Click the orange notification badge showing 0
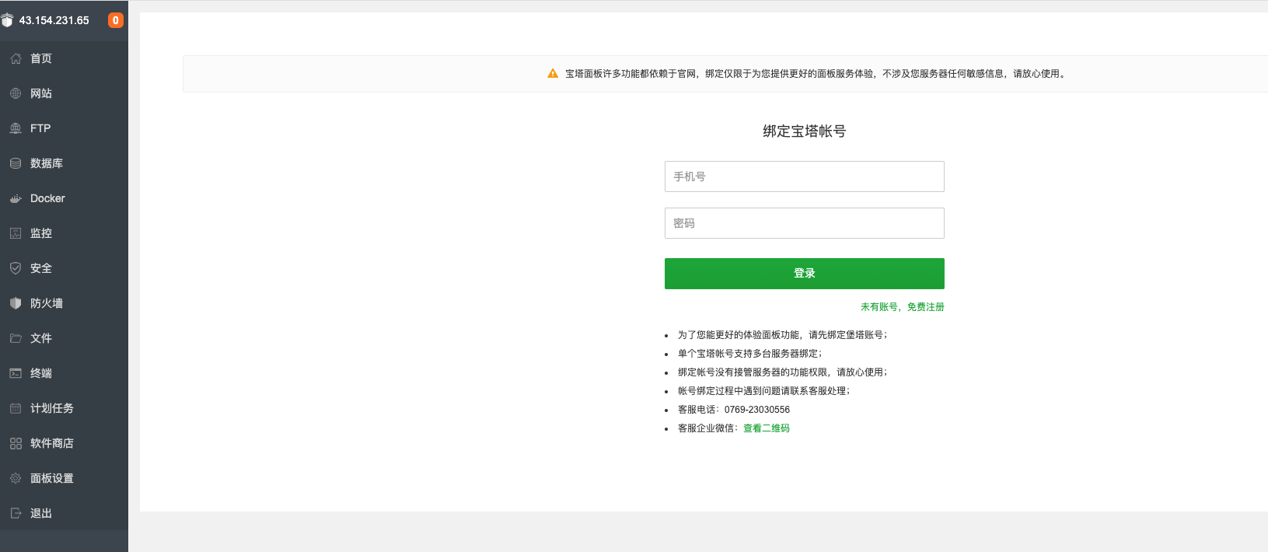 pyautogui.click(x=116, y=20)
